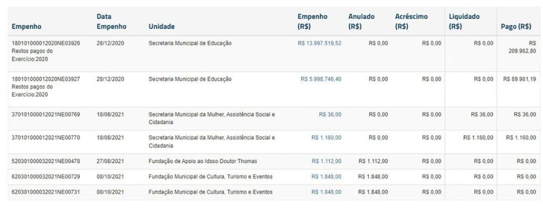Click the Anulado (R$) column header
The image size is (543, 220).
click(x=361, y=21)
